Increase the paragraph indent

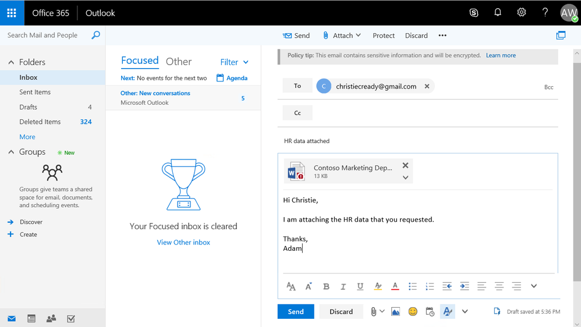[465, 286]
